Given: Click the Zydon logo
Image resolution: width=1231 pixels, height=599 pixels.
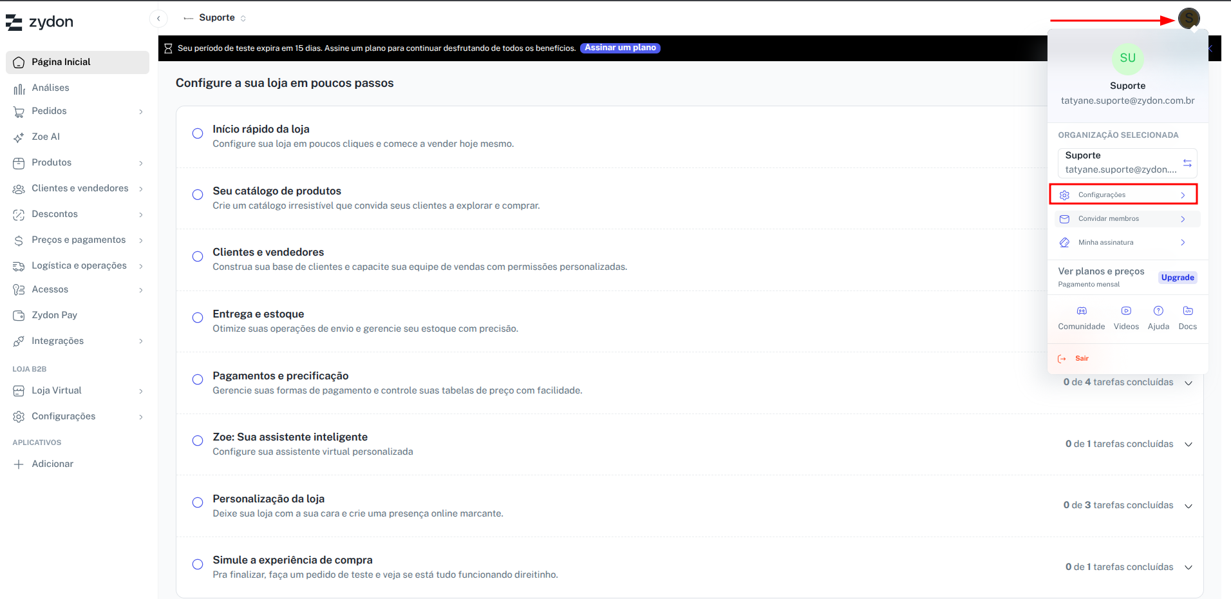Looking at the screenshot, I should pyautogui.click(x=39, y=22).
